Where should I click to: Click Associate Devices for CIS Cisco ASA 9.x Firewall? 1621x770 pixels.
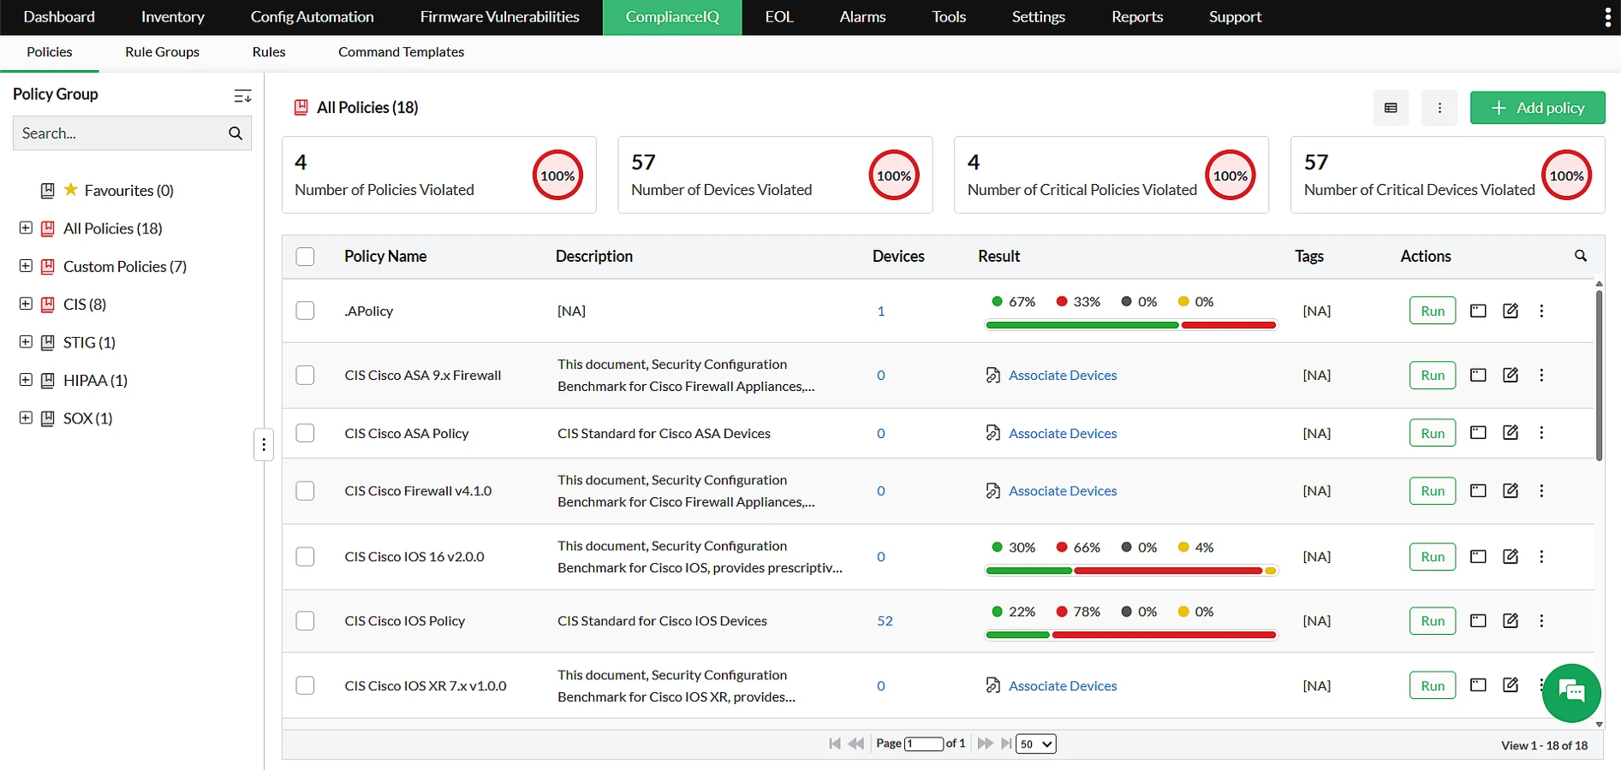pyautogui.click(x=1063, y=375)
